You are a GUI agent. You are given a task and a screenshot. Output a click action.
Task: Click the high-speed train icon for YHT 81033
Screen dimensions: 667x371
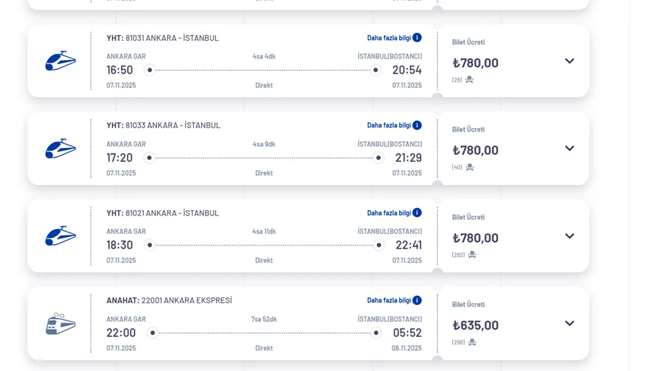point(61,149)
